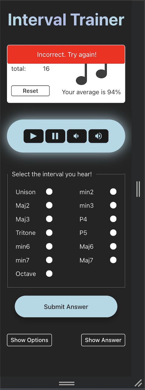Viewport: 145px width, 390px height.
Task: Select the min2 radio button
Action: (x=113, y=192)
